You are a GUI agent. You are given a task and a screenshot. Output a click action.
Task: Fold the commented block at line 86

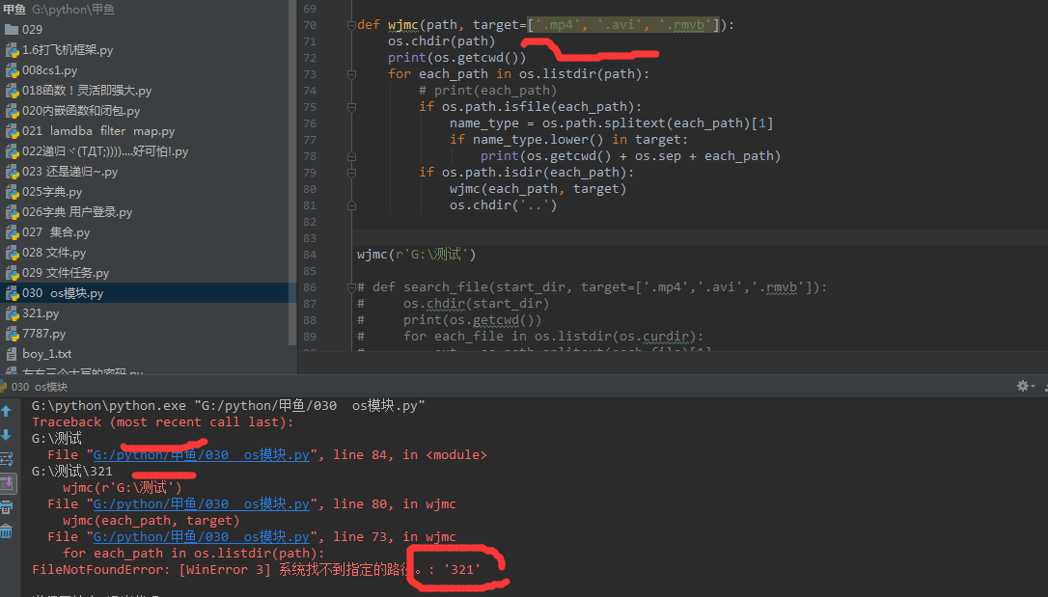(351, 287)
